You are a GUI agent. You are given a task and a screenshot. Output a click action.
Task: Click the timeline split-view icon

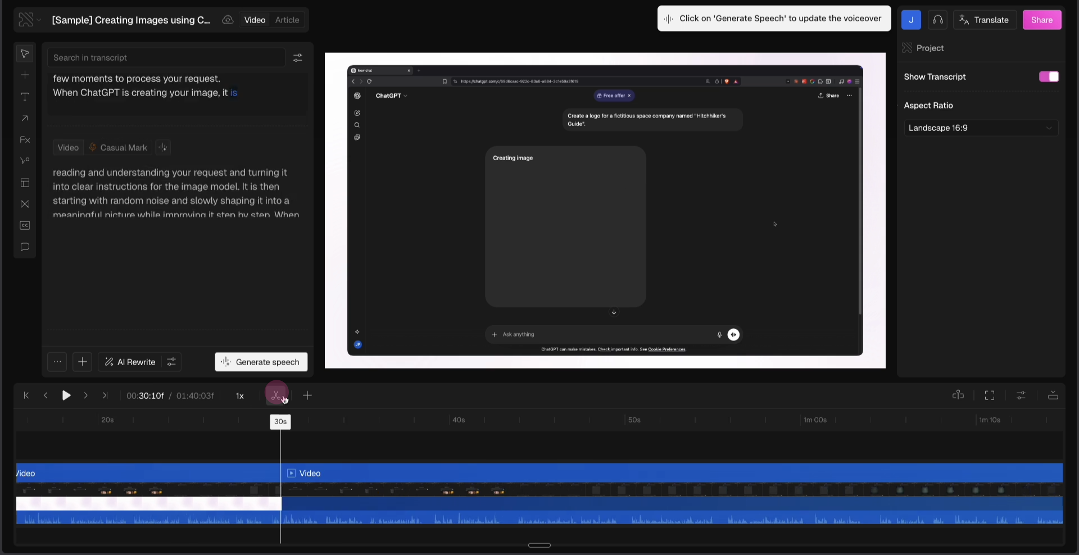tap(958, 395)
